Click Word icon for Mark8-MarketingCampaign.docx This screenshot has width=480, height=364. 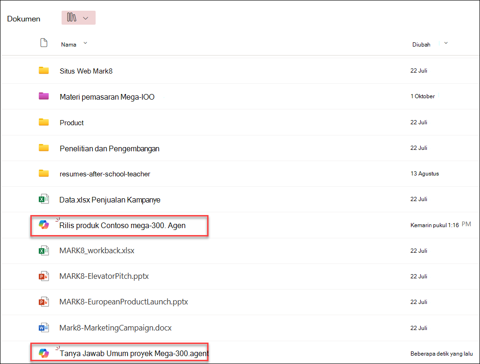pos(44,328)
